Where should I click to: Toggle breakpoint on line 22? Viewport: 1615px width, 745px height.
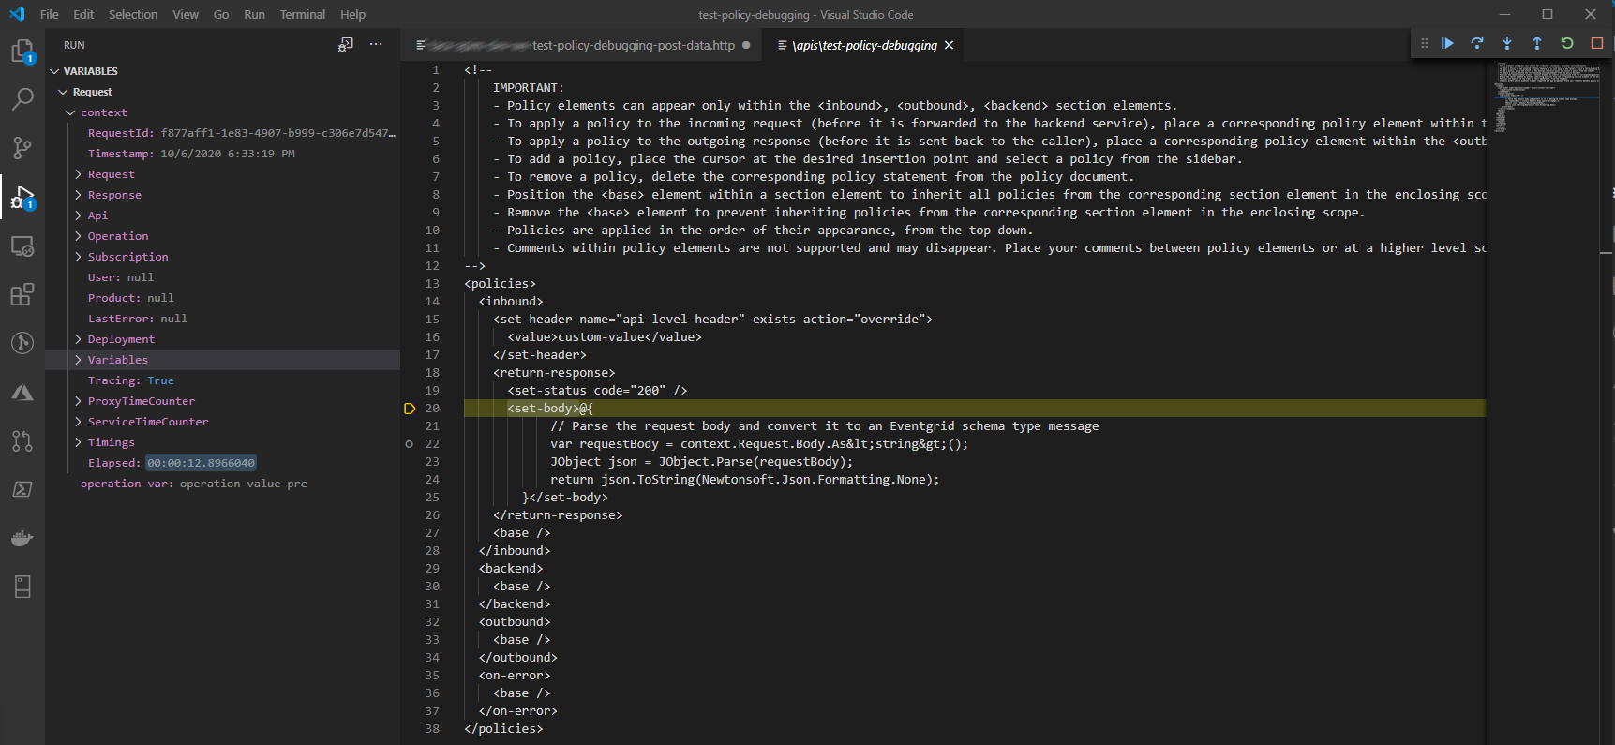tap(409, 444)
